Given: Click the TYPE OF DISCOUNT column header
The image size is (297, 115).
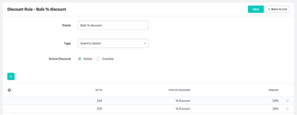Looking at the screenshot, I should [179, 90].
